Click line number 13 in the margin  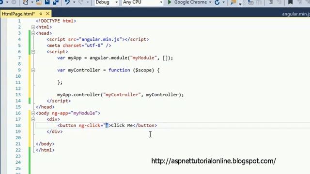[x=18, y=95]
